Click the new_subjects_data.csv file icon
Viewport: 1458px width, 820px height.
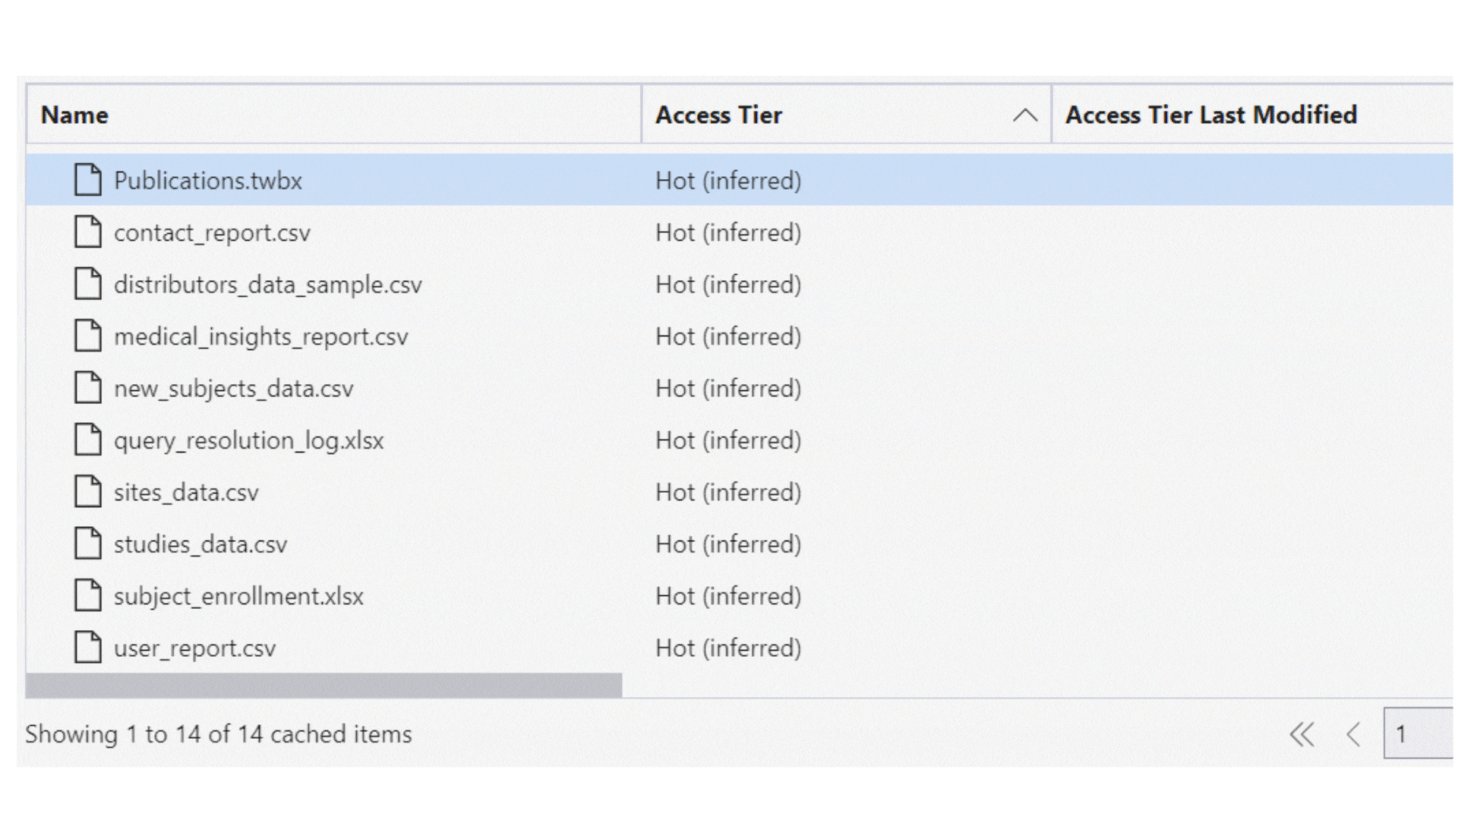[x=88, y=388]
